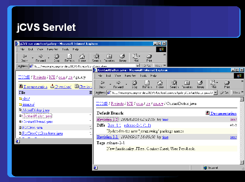Click scrollbar down arrow in ContactButton.java window
245x182 pixels.
[242, 161]
